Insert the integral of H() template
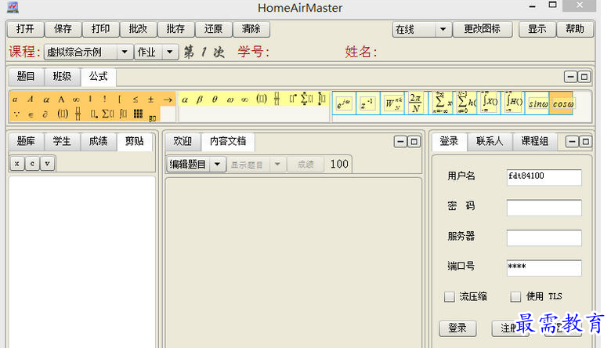Viewport: 611px width, 348px height. tap(513, 103)
